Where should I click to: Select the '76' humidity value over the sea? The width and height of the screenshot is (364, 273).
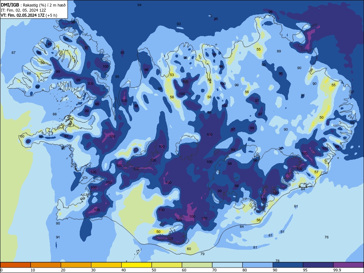327,237
